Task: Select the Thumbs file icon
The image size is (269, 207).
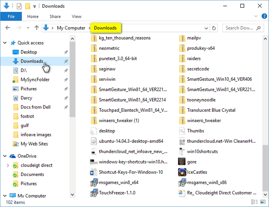Action: coord(182,131)
